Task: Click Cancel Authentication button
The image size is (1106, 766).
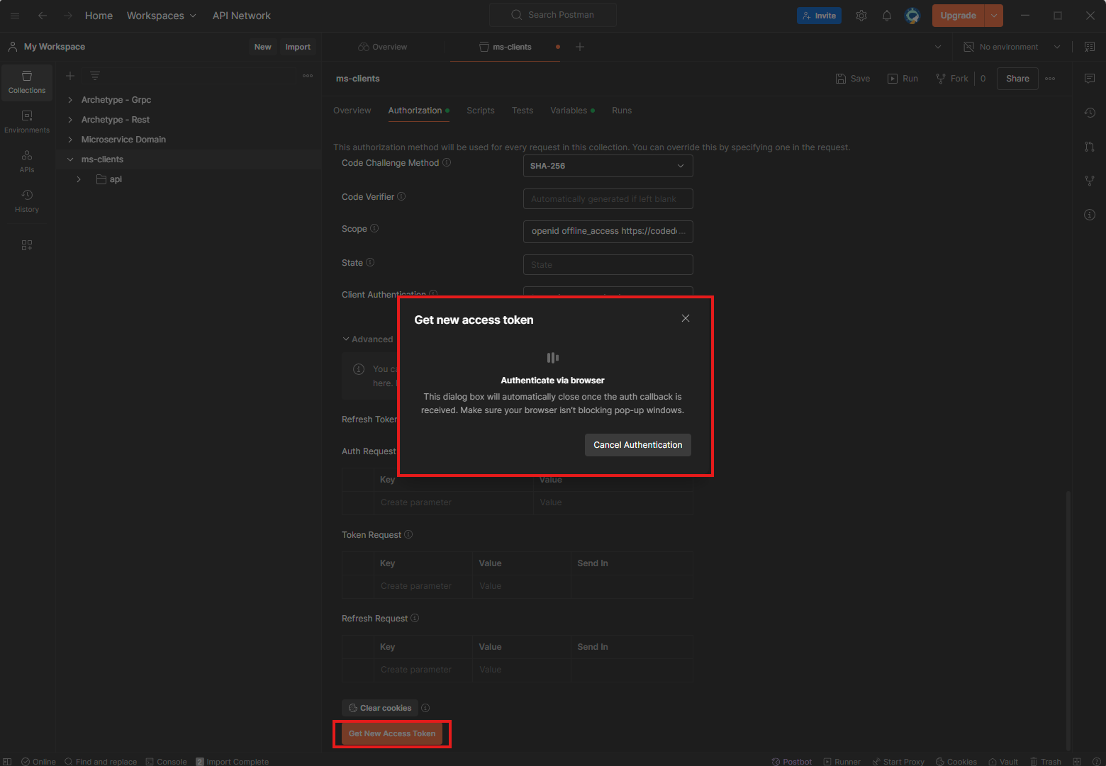Action: [x=638, y=445]
